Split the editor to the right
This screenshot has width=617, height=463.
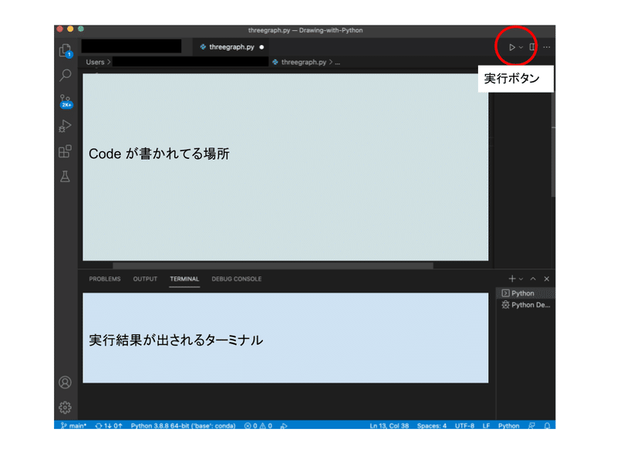(x=532, y=47)
